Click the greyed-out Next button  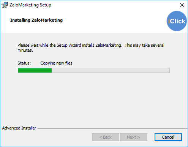coord(134,137)
